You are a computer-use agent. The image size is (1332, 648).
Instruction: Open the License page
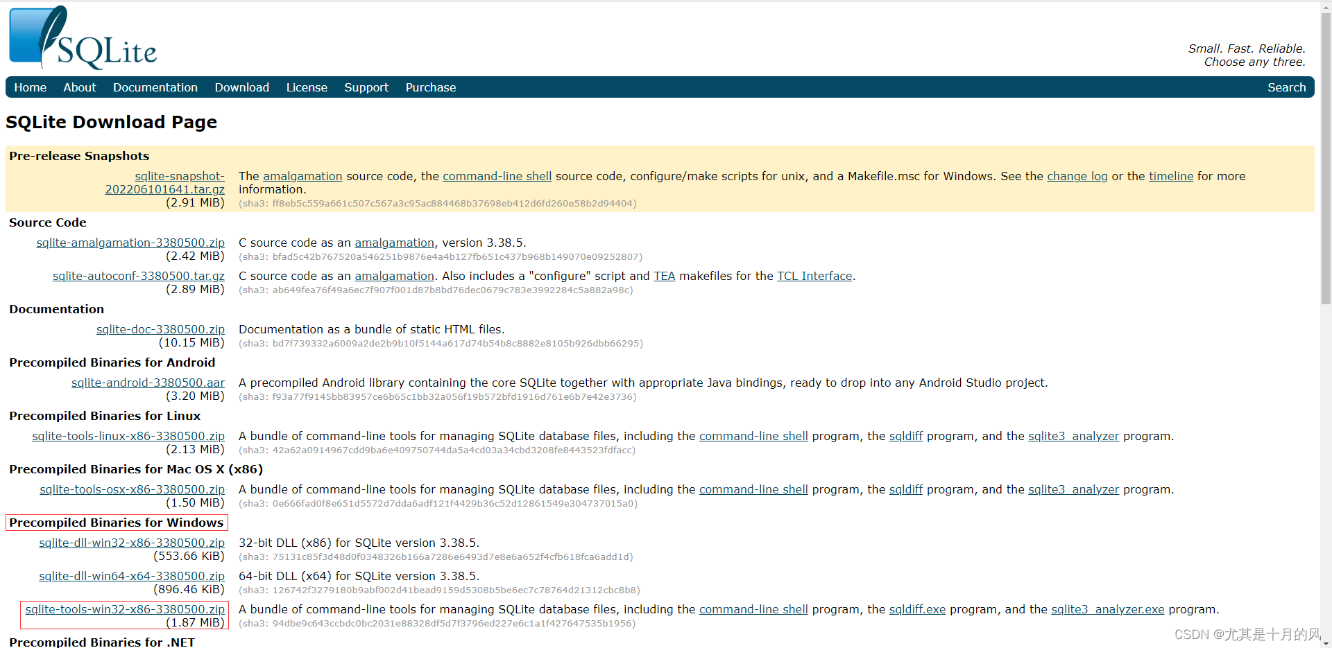307,87
